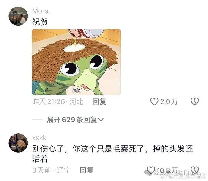Open Mors.'s profile avatar
This screenshot has width=208, height=181.
pos(18,16)
